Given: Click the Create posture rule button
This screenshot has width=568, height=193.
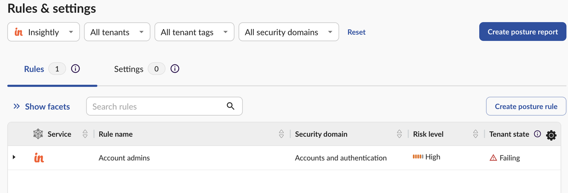Looking at the screenshot, I should point(526,106).
